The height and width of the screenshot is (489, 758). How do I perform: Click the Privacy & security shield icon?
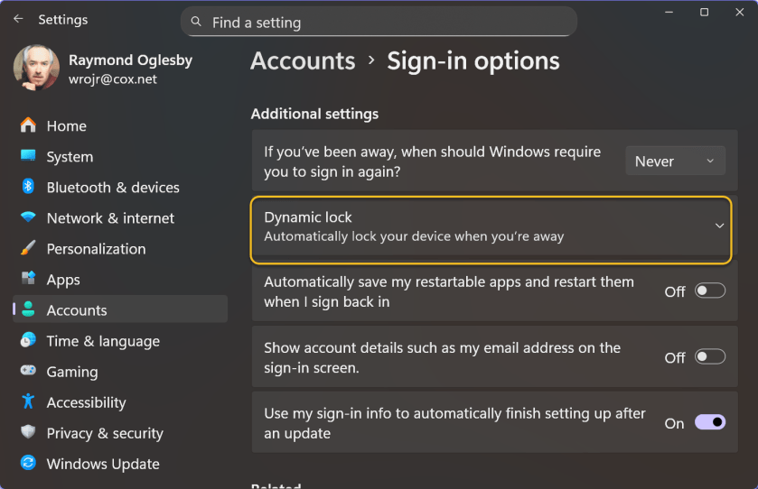pyautogui.click(x=28, y=432)
